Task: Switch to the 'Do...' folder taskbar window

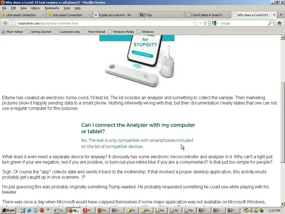Action: point(132,210)
